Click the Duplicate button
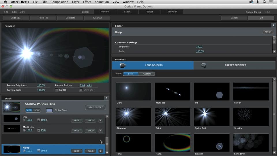Screen dimensions: 277x156 coord(70,18)
